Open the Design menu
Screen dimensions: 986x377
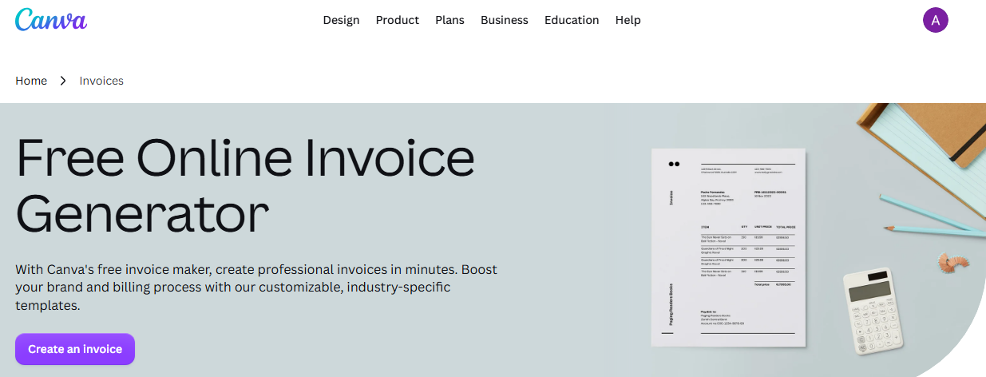(x=341, y=20)
